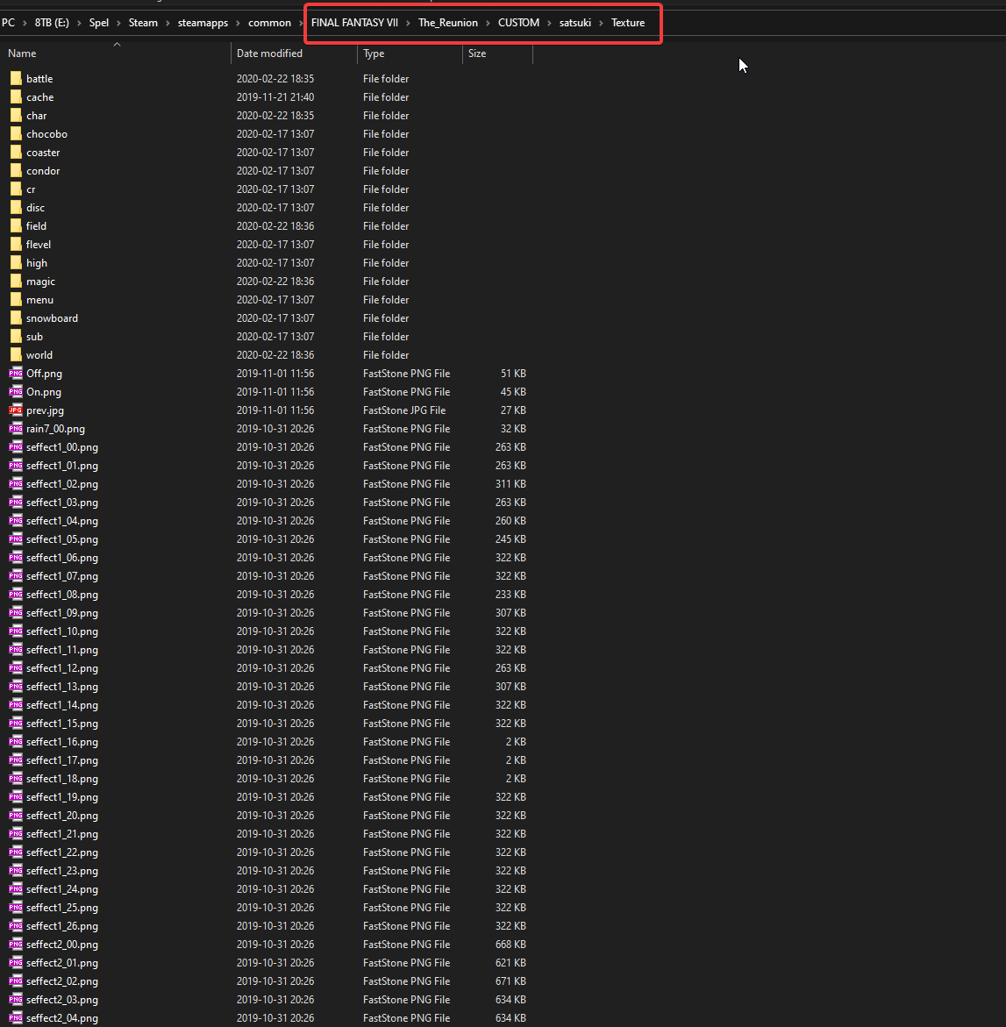Select the seffect2_04.png file name

point(62,1018)
